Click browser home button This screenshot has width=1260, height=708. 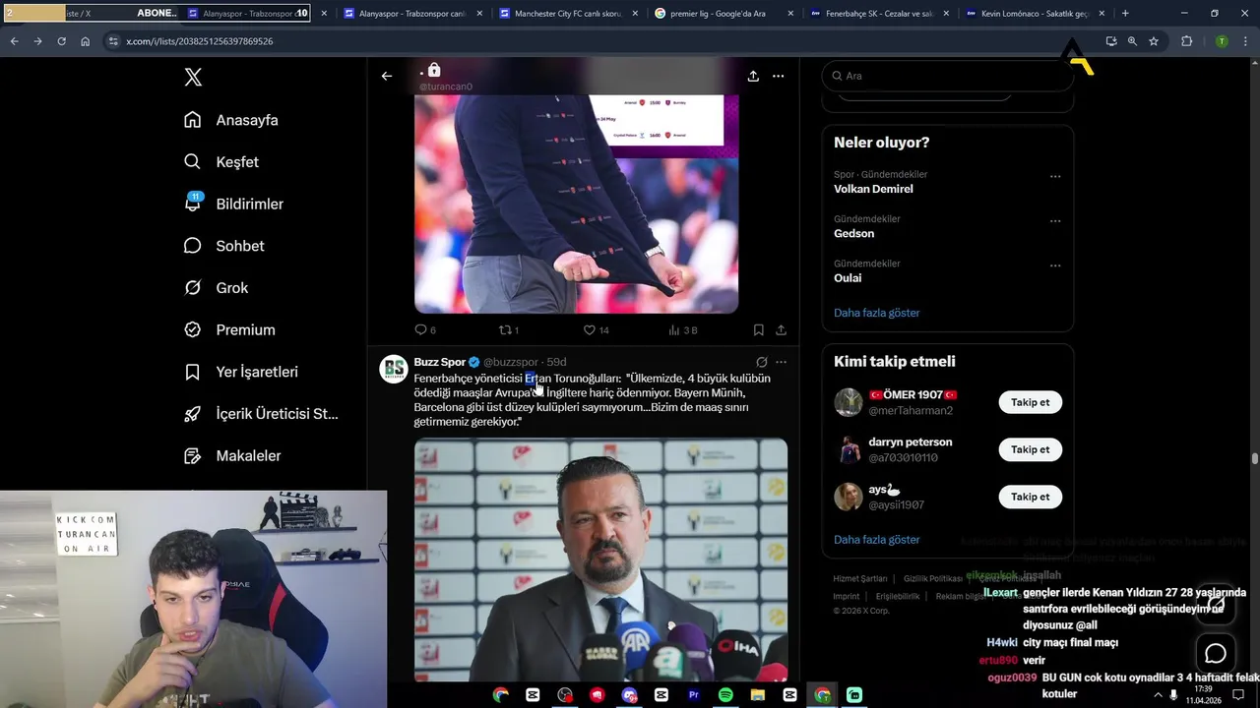pyautogui.click(x=85, y=41)
